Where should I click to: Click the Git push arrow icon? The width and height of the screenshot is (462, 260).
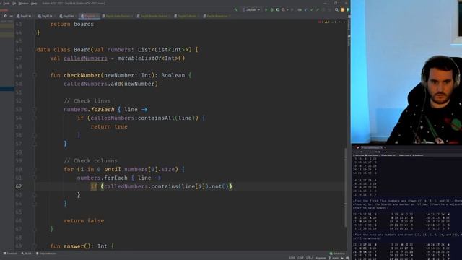click(318, 9)
